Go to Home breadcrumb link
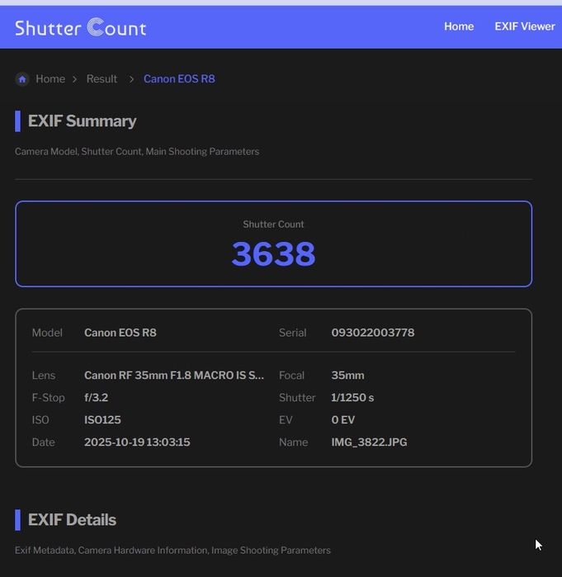Image resolution: width=562 pixels, height=577 pixels. (50, 78)
